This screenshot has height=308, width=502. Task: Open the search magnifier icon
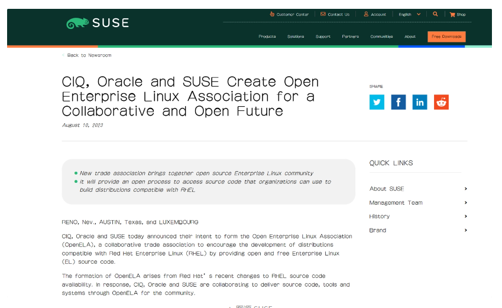(x=435, y=14)
